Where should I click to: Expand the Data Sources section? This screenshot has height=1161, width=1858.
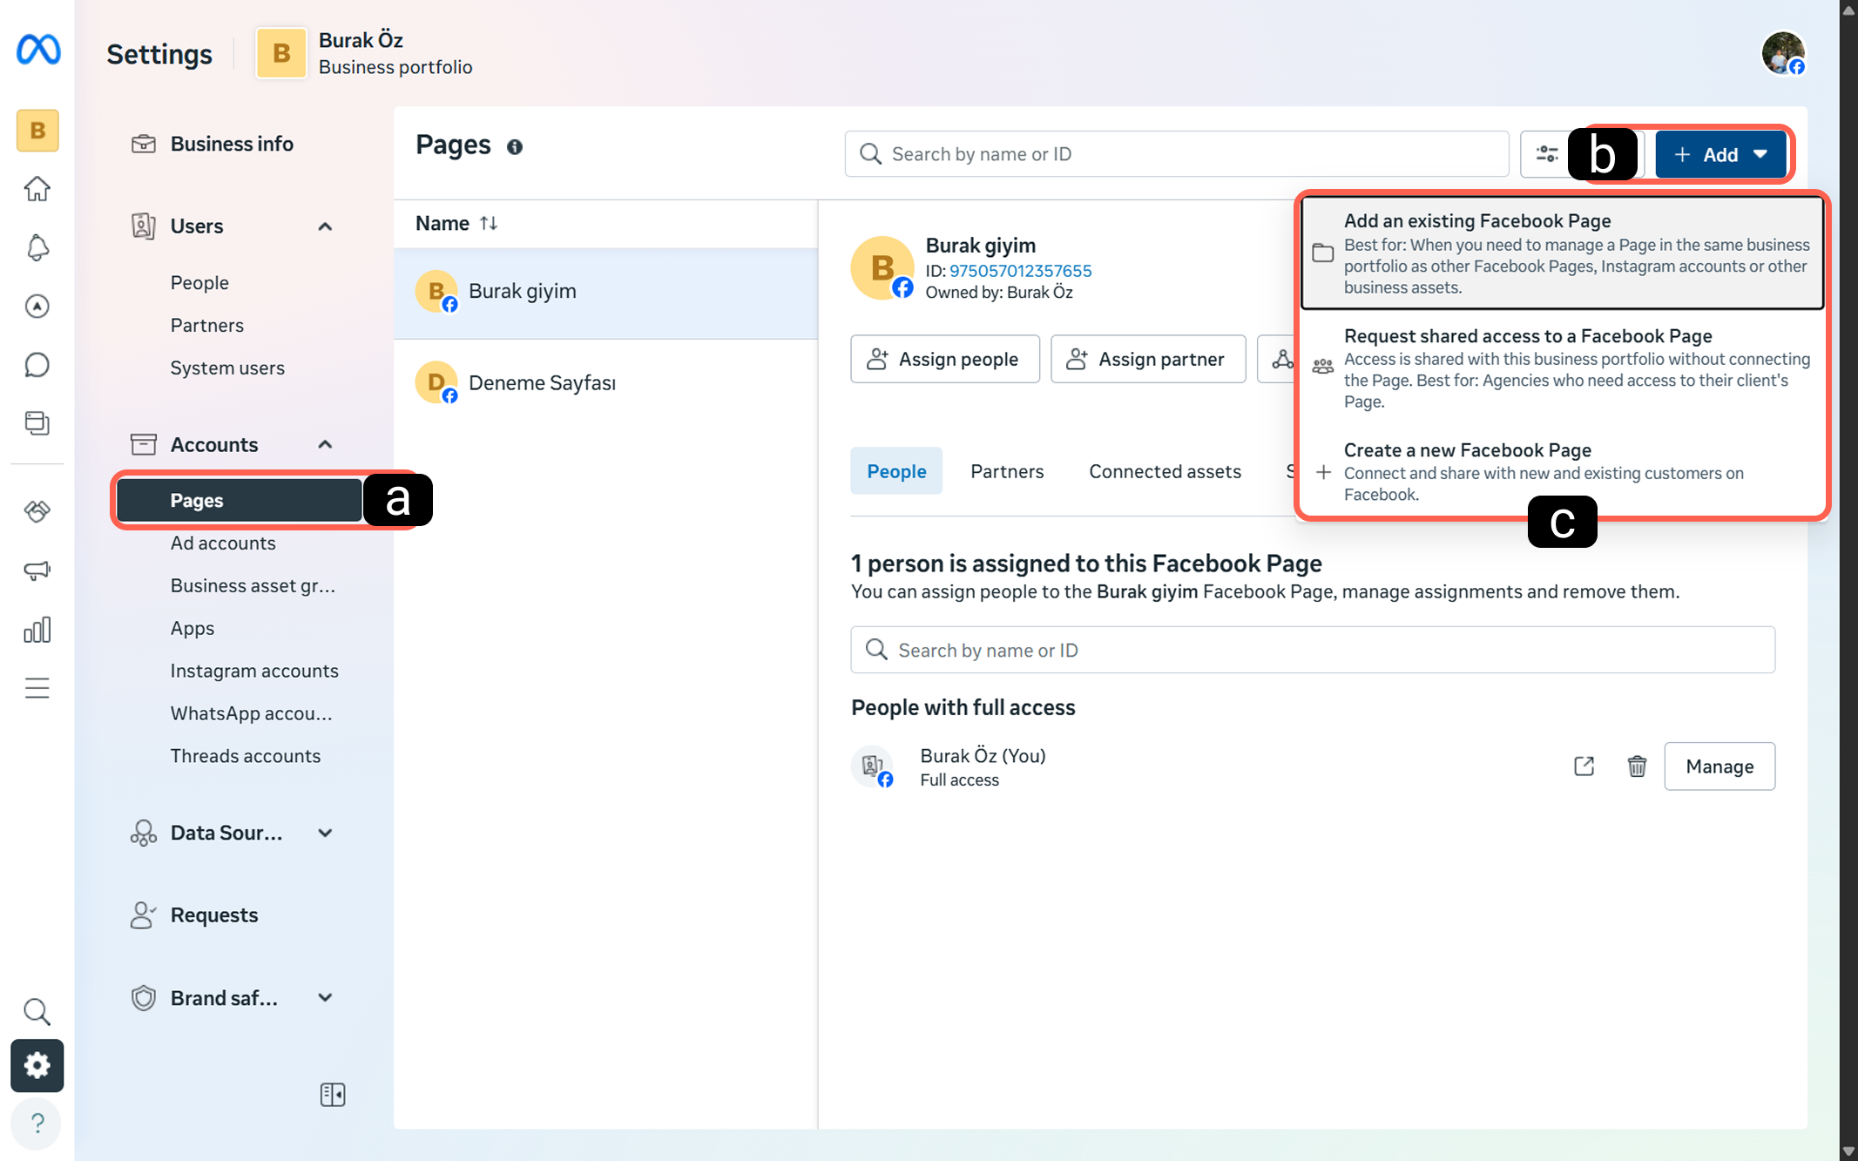click(x=325, y=833)
